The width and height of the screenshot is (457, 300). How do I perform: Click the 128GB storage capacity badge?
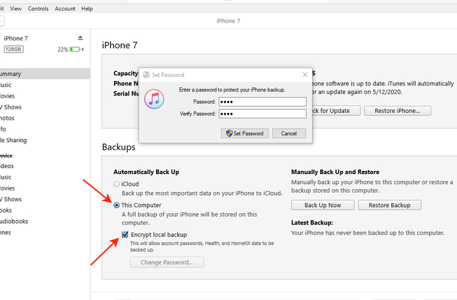14,49
